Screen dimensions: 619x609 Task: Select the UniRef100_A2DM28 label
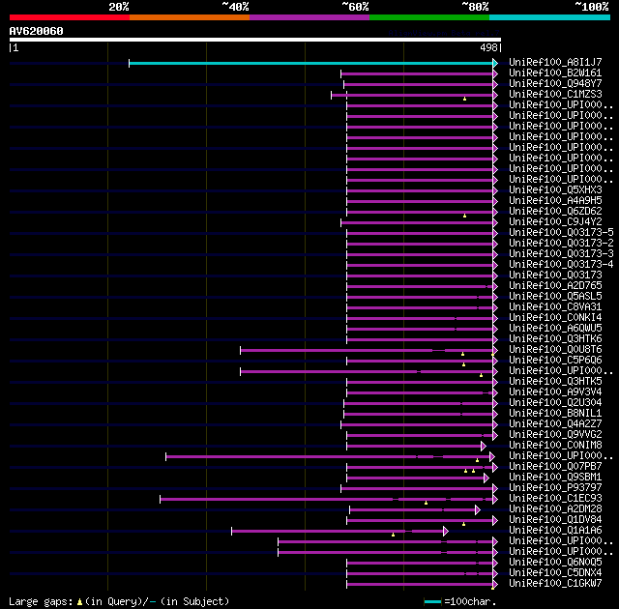click(555, 509)
